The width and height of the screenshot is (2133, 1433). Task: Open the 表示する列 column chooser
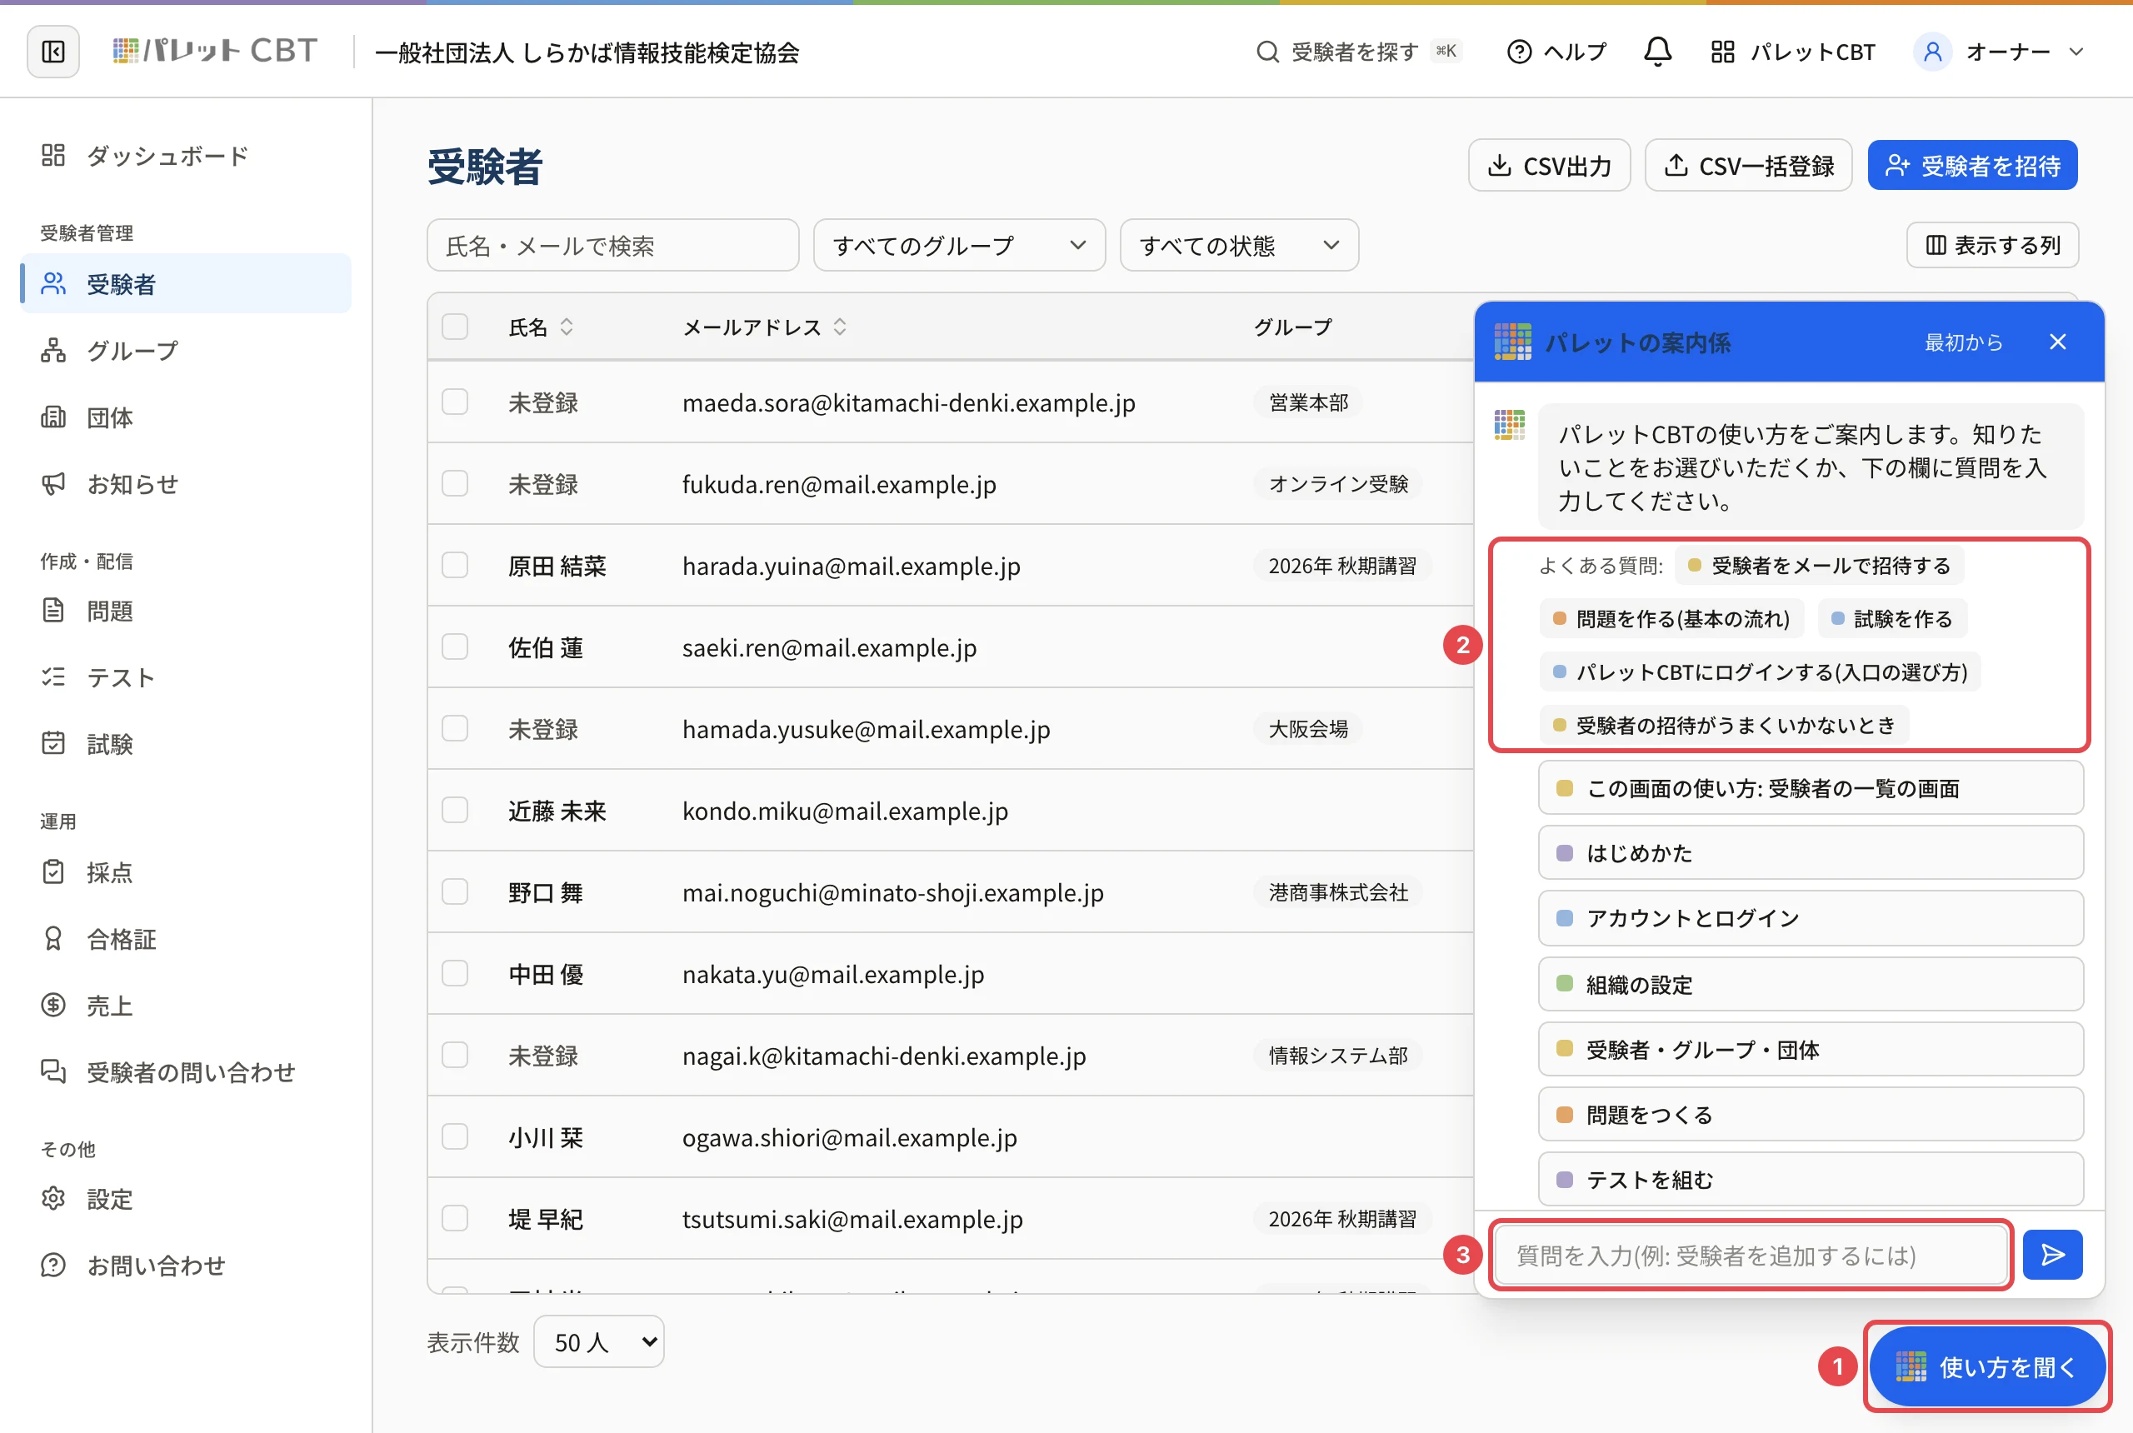[1992, 245]
